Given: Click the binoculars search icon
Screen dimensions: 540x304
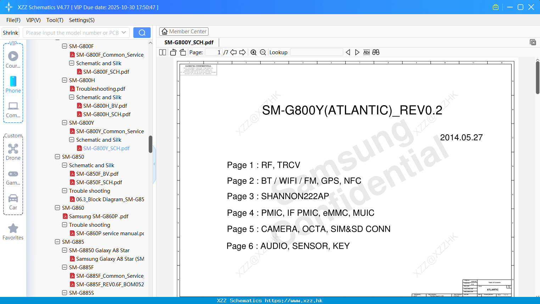Looking at the screenshot, I should [376, 52].
